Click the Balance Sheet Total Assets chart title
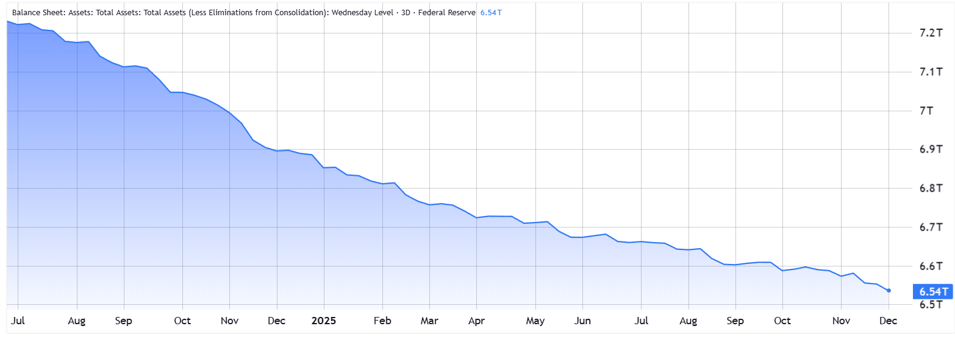The image size is (955, 337). point(244,12)
